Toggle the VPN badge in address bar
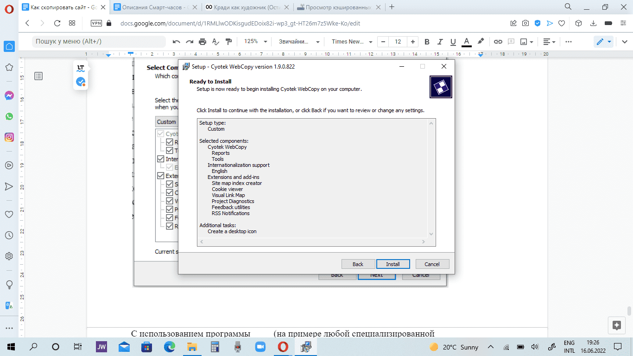Screen dimensions: 633x356 [96, 23]
